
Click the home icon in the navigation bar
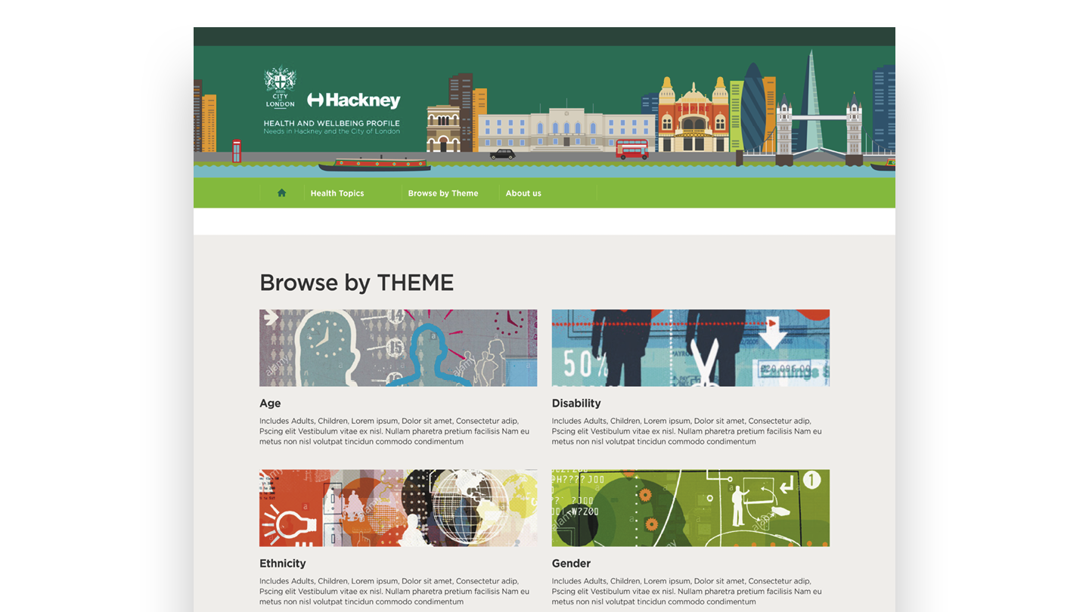click(x=281, y=193)
